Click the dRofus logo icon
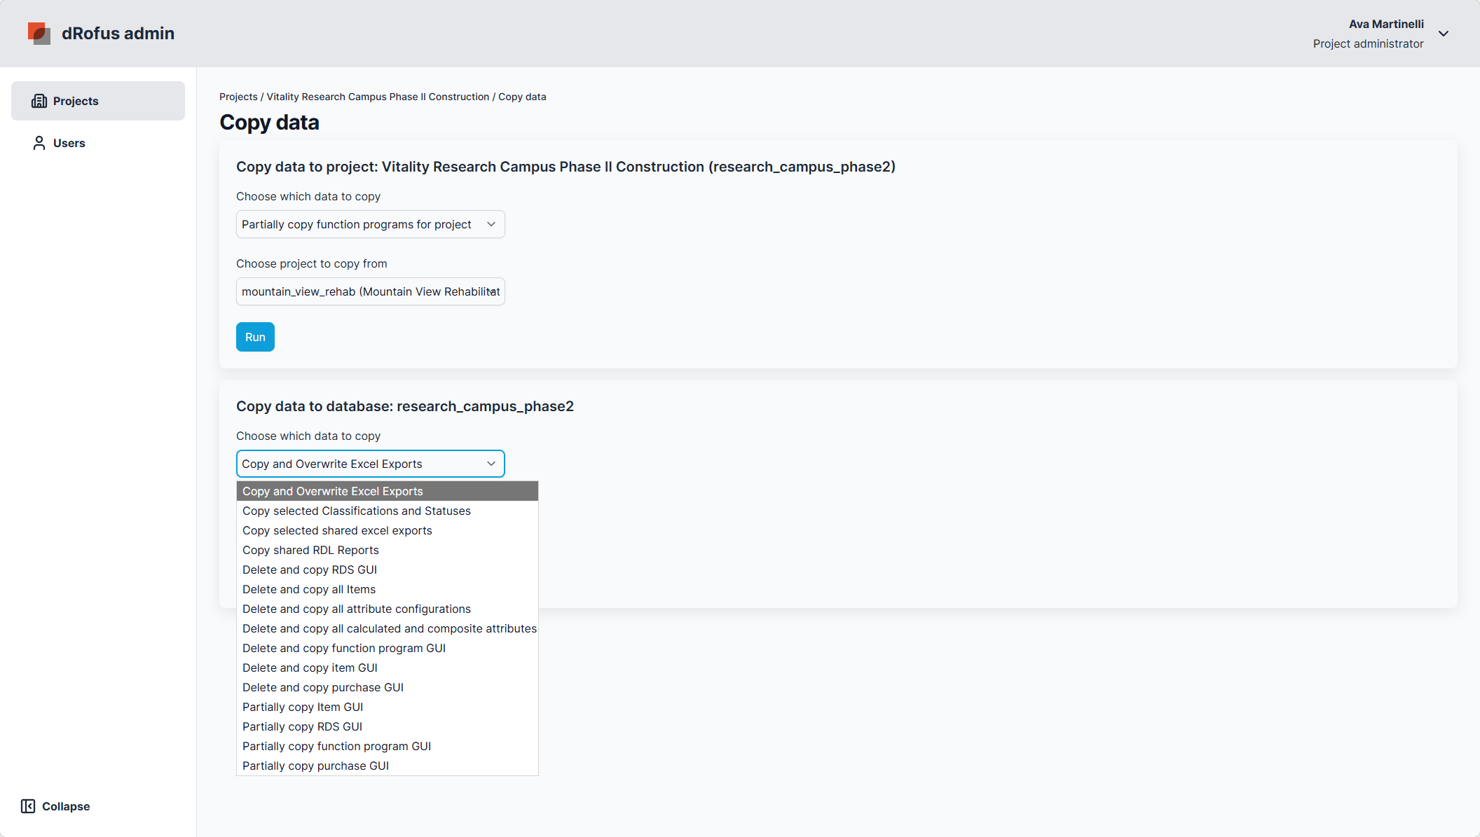The image size is (1480, 837). pos(39,33)
